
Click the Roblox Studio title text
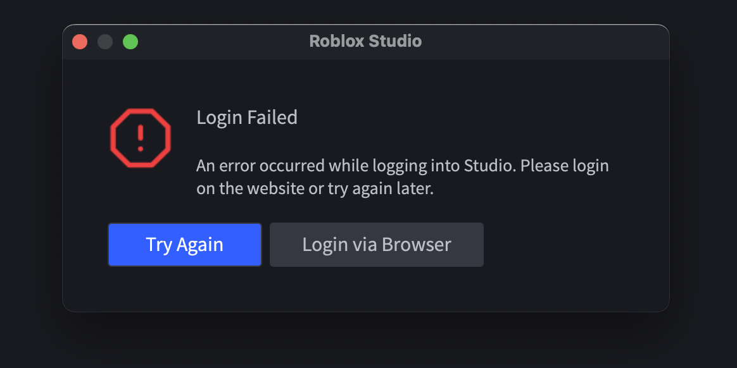click(365, 42)
